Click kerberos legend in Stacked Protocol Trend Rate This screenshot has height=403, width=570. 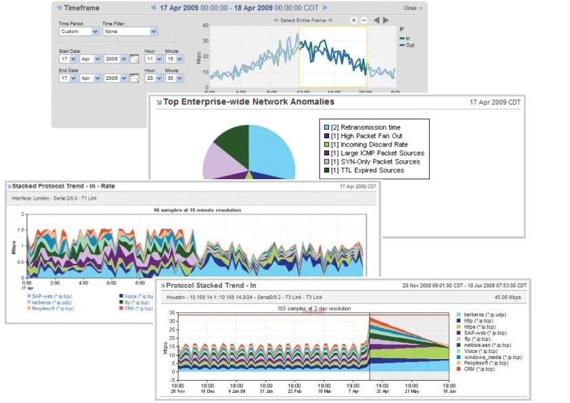pos(49,302)
